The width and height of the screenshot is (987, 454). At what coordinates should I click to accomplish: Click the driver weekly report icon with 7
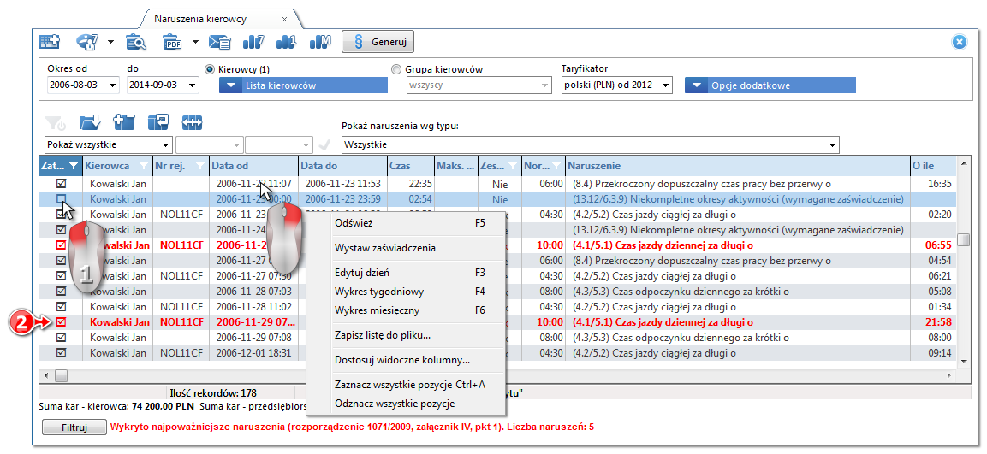pyautogui.click(x=86, y=42)
